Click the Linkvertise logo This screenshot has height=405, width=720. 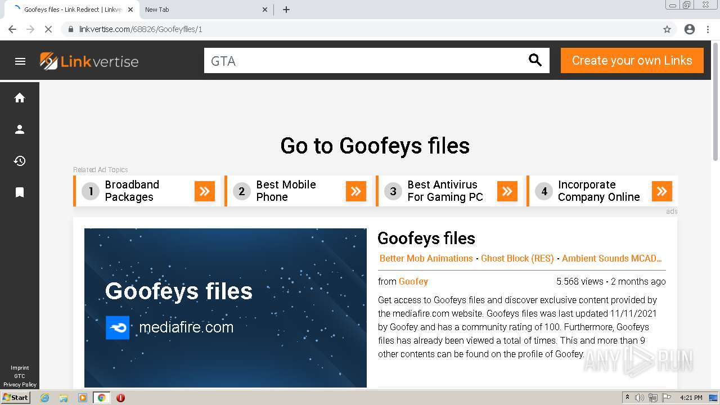pos(89,61)
